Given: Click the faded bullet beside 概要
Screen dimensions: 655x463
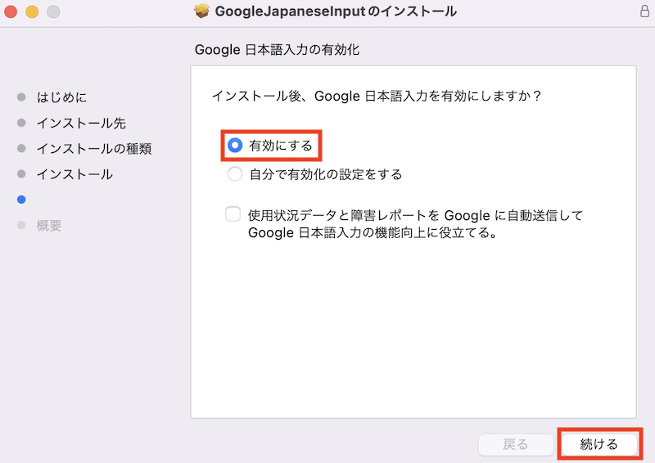Looking at the screenshot, I should click(x=21, y=226).
